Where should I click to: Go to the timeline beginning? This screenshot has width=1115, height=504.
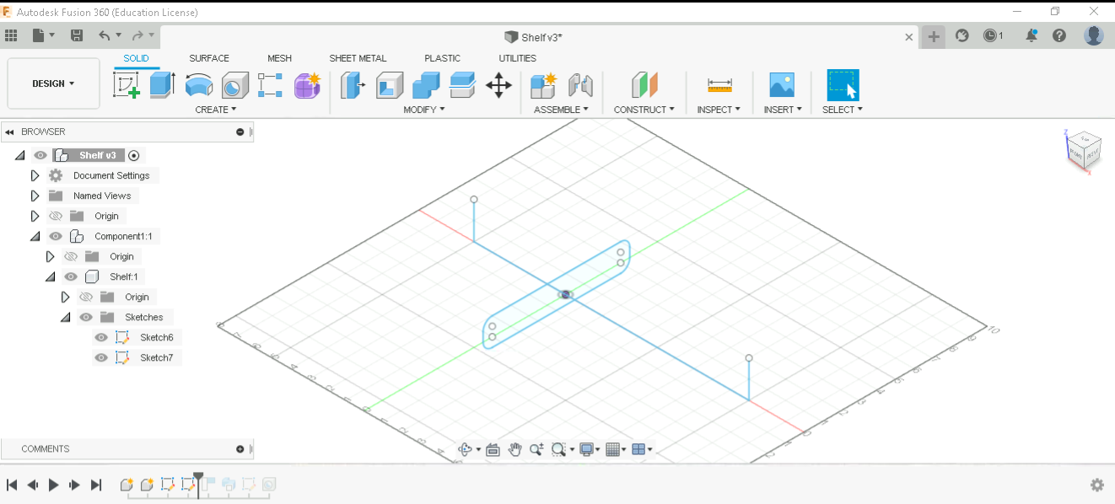[x=12, y=485]
